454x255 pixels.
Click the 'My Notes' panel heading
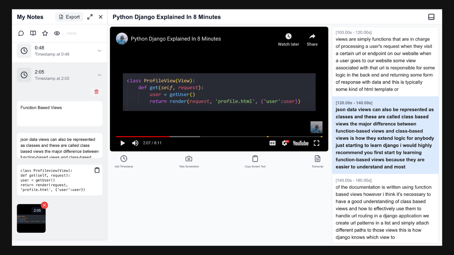click(x=30, y=17)
